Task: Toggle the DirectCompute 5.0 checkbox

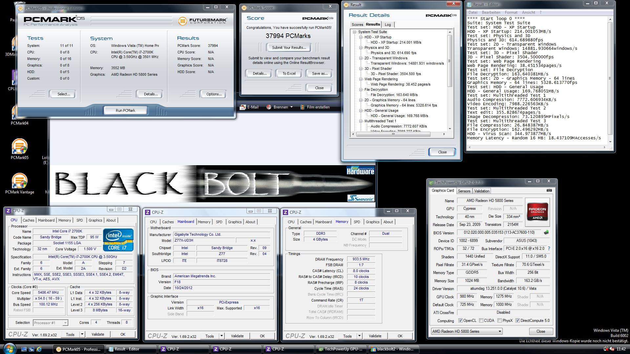Action: [517, 321]
